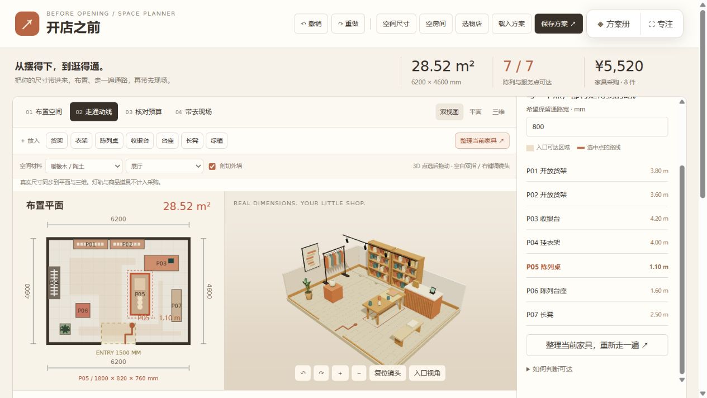Screen dimensions: 707x398
Task: Select P03 收银台 in route list
Action: pos(597,219)
